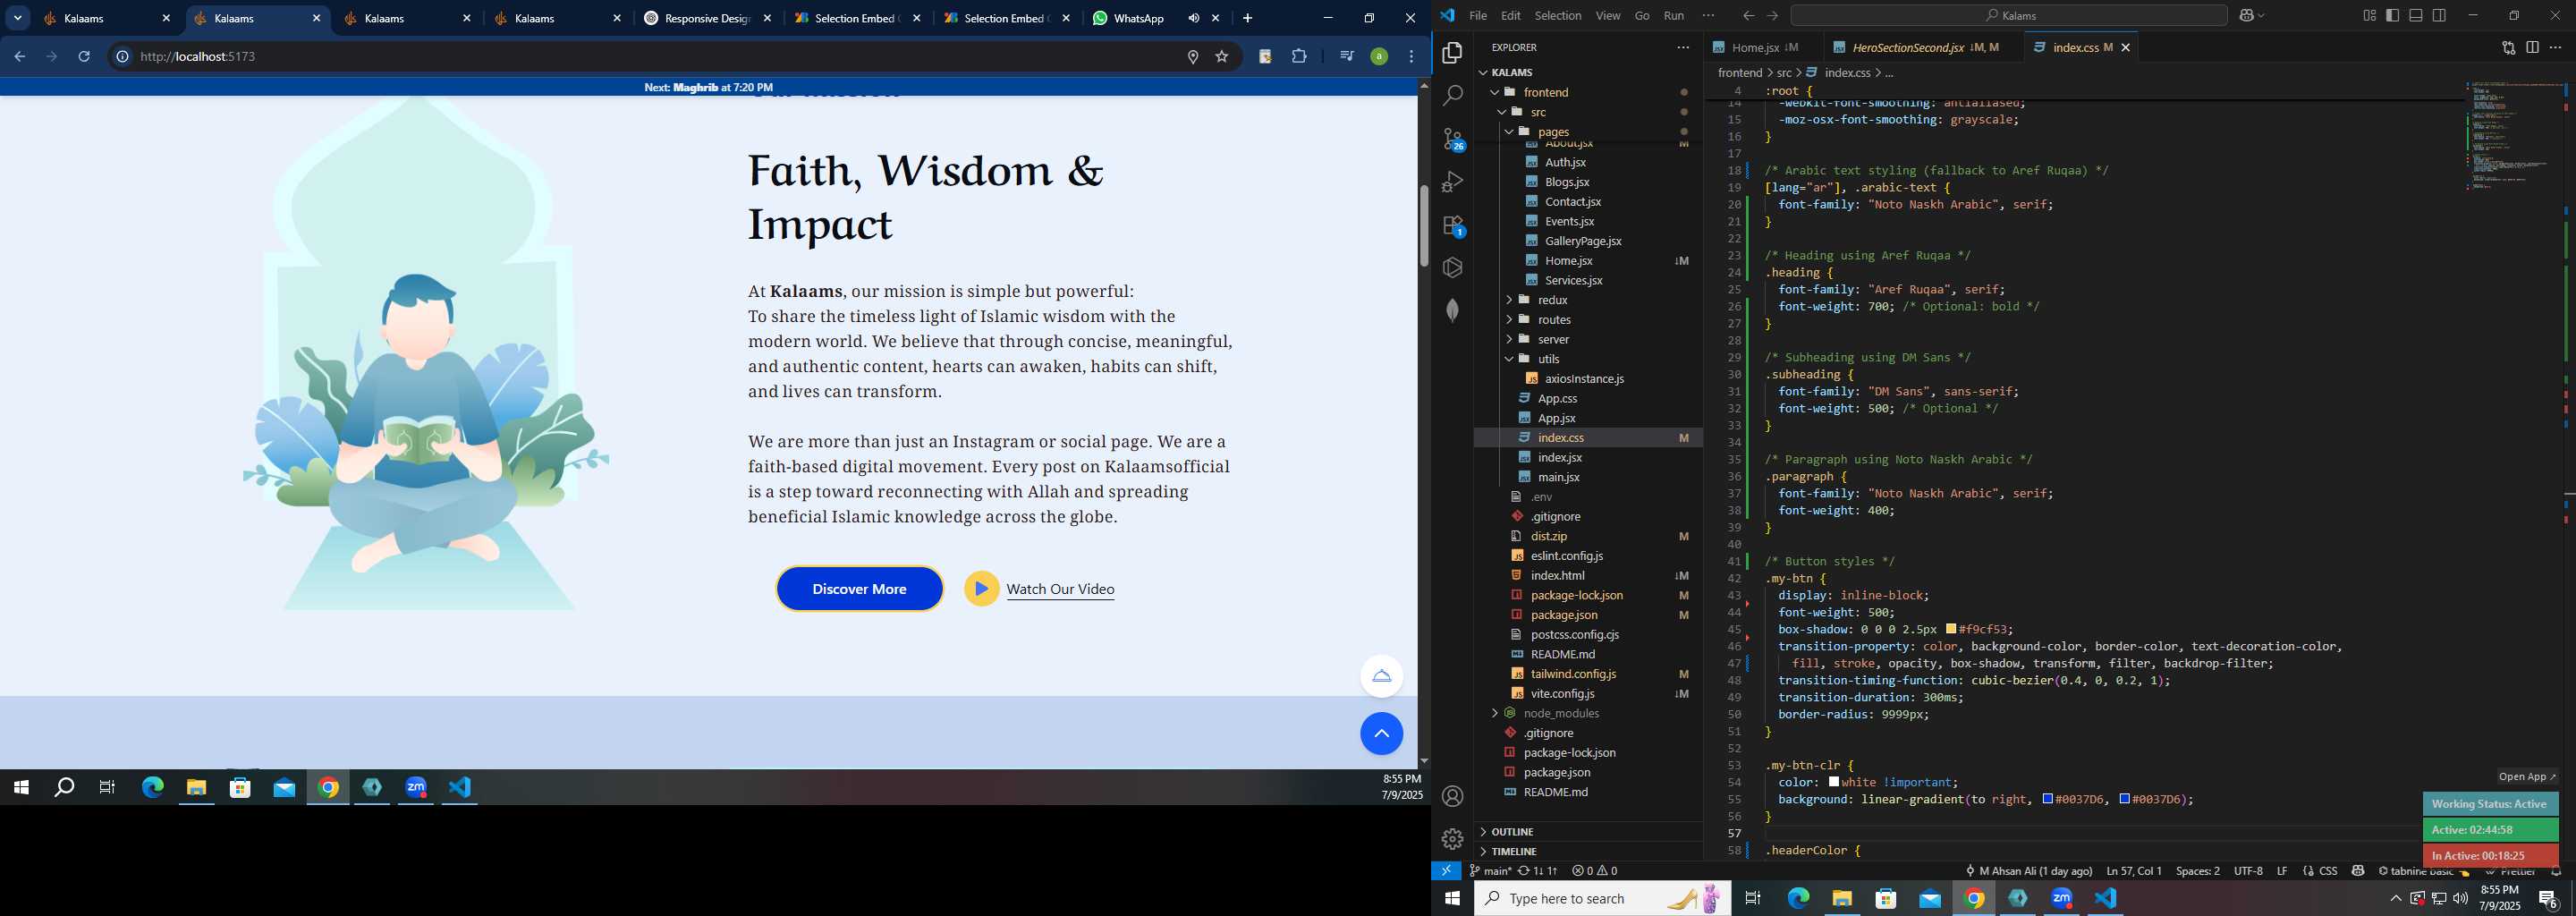2576x916 pixels.
Task: Click the yellow play icon beside Watch Our Video
Action: click(x=981, y=589)
